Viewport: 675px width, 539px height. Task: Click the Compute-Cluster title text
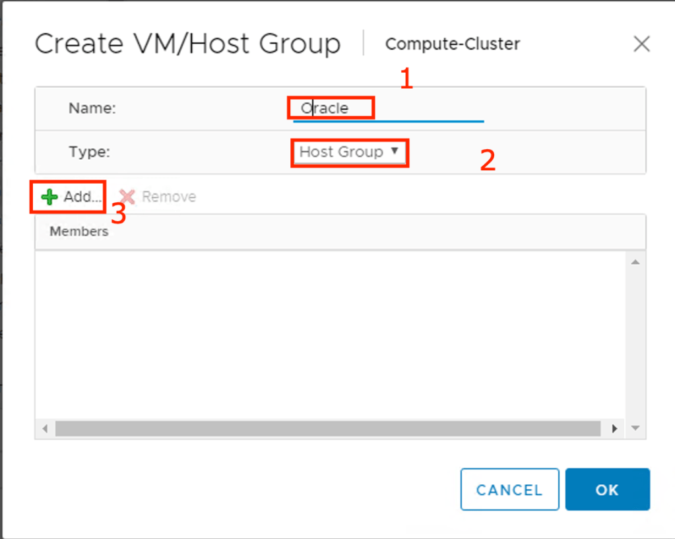point(453,44)
